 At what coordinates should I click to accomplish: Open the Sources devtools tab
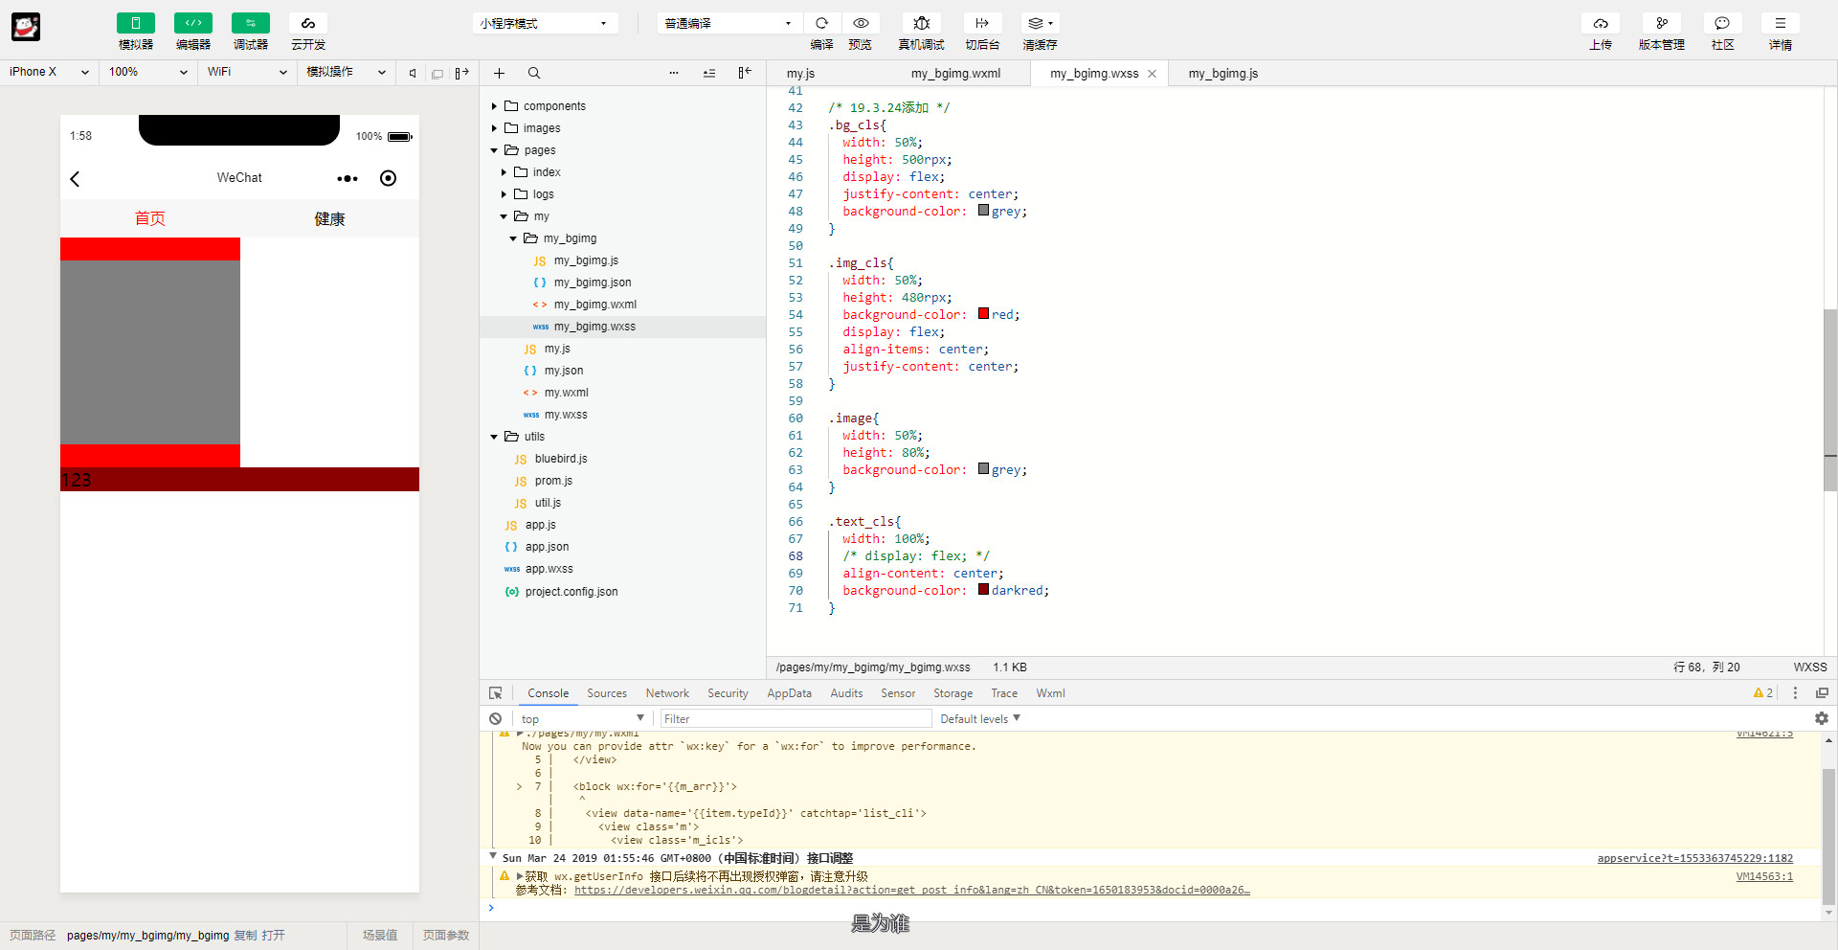pyautogui.click(x=606, y=693)
